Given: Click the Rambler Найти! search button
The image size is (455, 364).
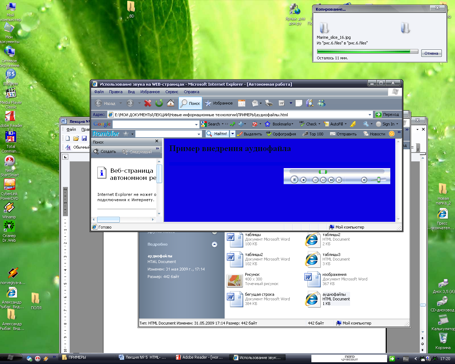Looking at the screenshot, I should [217, 134].
